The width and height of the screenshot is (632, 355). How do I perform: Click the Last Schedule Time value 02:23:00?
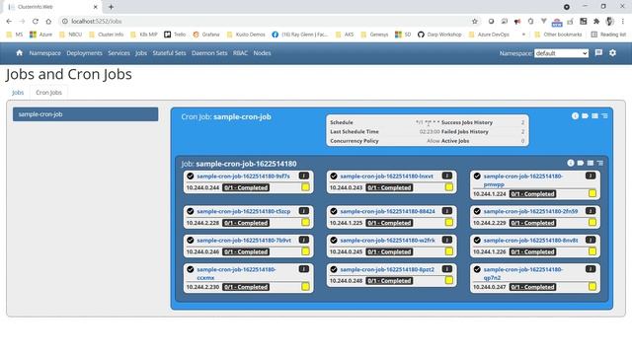tap(430, 131)
